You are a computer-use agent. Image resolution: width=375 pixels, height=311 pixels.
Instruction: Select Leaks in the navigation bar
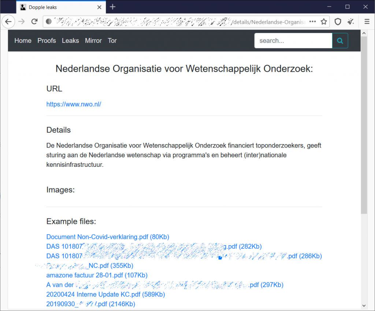tap(70, 41)
